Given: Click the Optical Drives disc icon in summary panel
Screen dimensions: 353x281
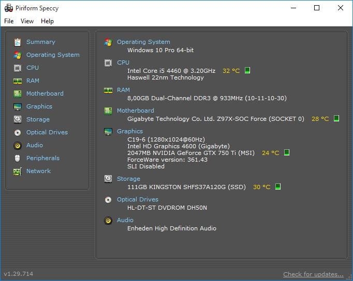Looking at the screenshot, I should point(108,200).
